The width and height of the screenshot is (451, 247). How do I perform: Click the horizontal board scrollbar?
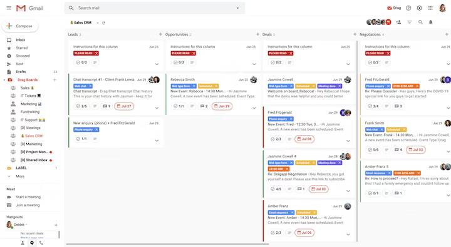tap(167, 244)
